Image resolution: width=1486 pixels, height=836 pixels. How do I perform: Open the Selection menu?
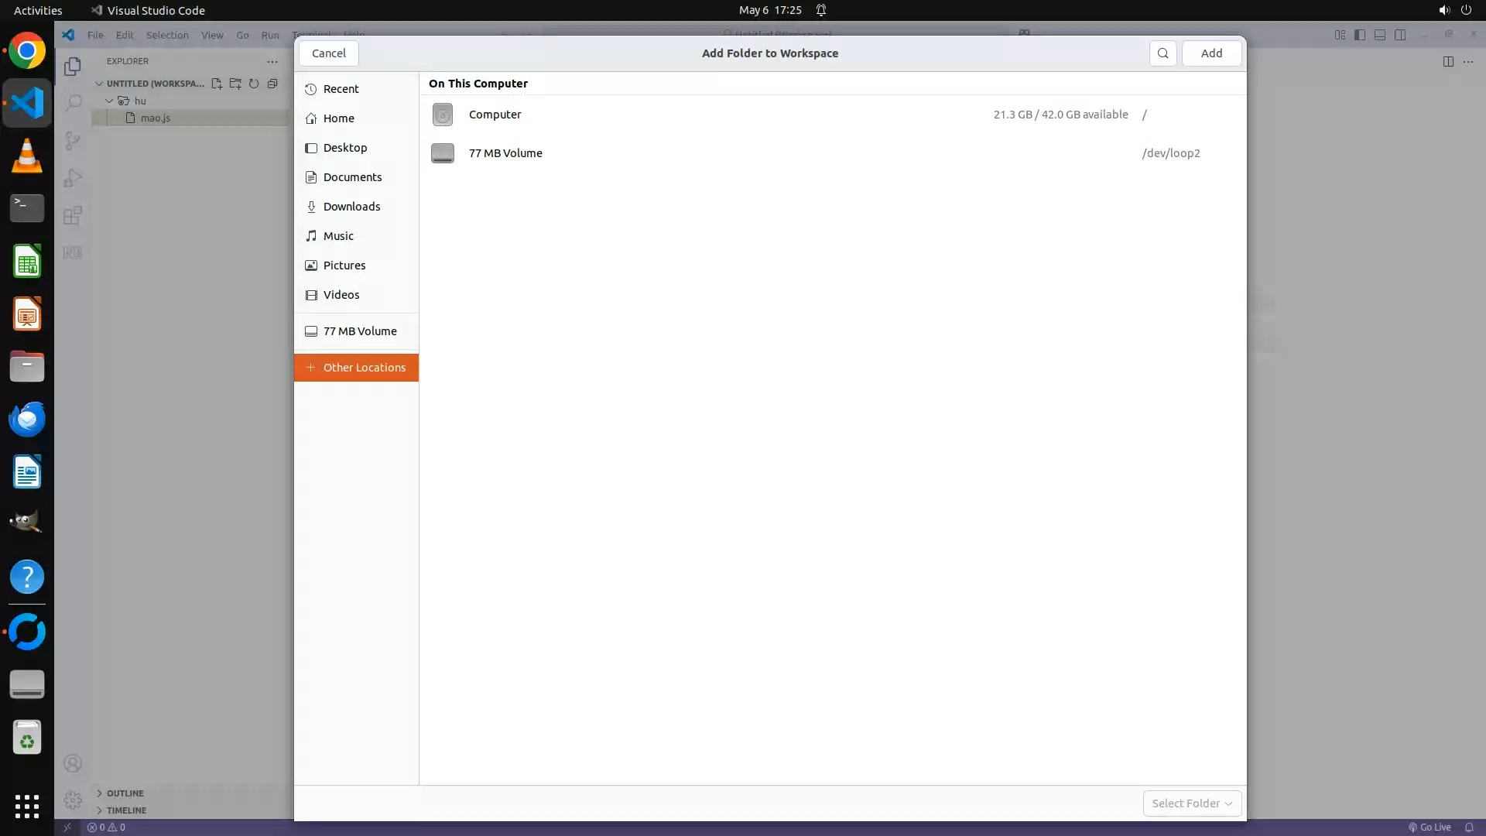click(x=167, y=35)
